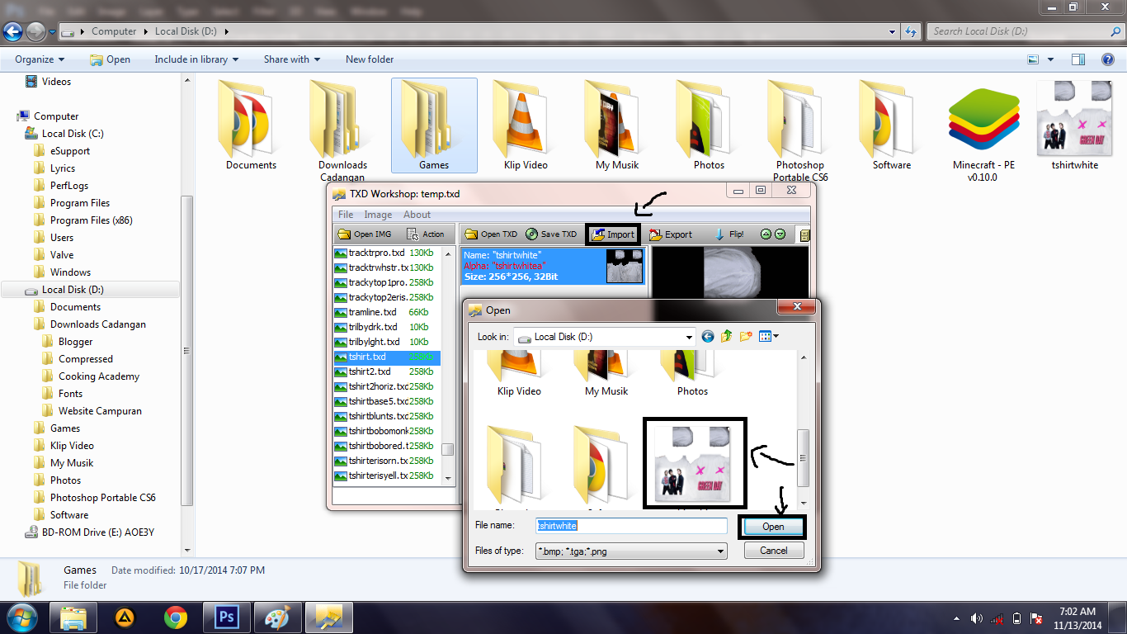
Task: Click the volume icon in system tray
Action: pos(977,618)
